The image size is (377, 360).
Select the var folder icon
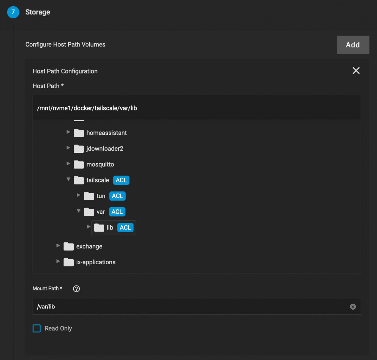point(89,212)
